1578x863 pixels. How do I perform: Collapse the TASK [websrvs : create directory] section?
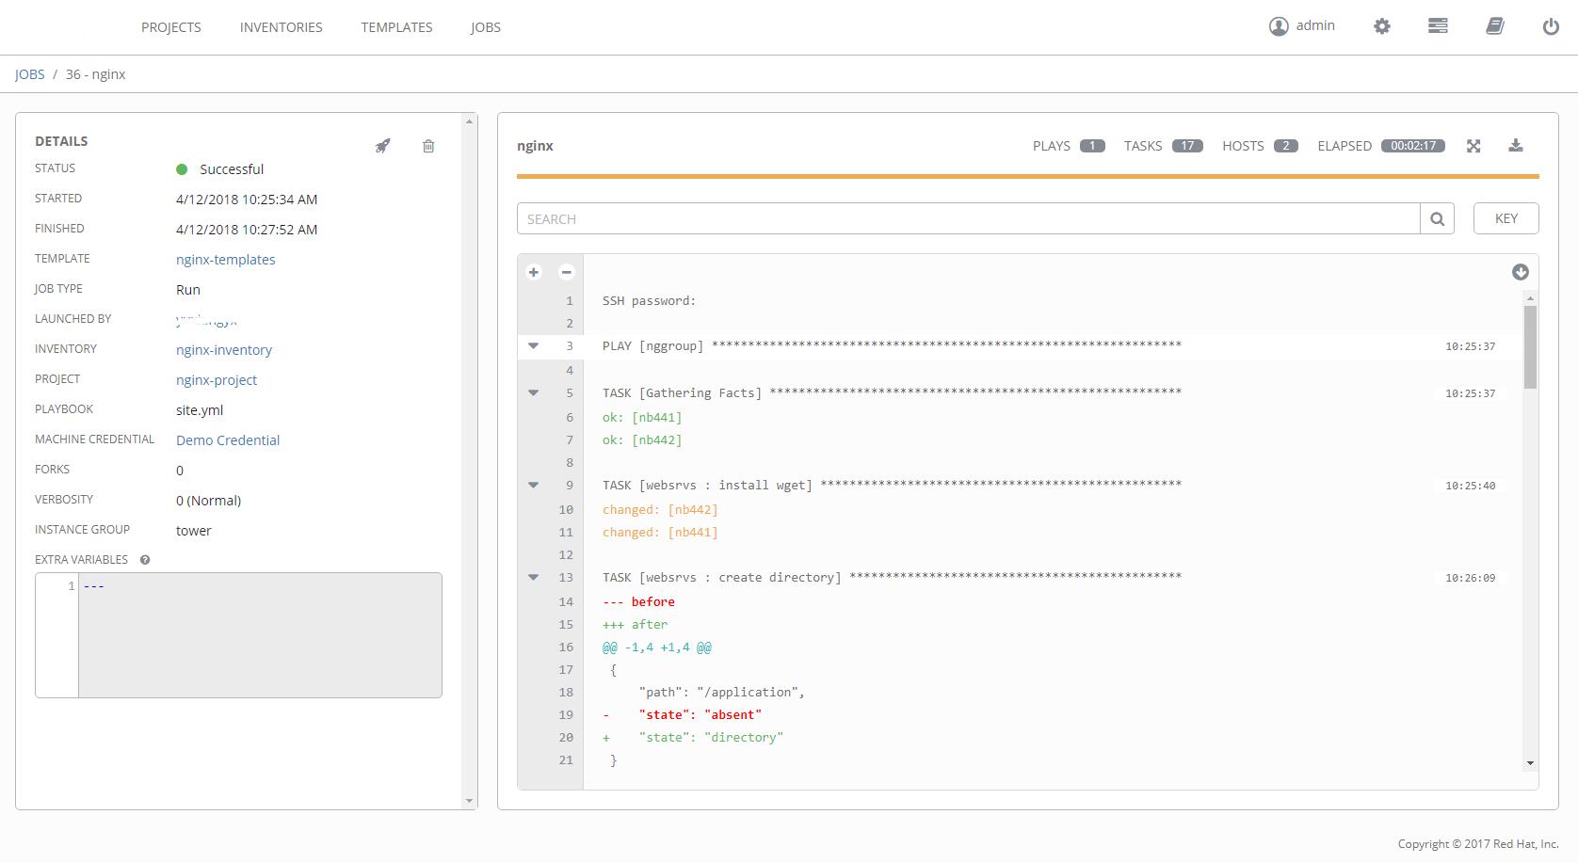[x=533, y=577]
